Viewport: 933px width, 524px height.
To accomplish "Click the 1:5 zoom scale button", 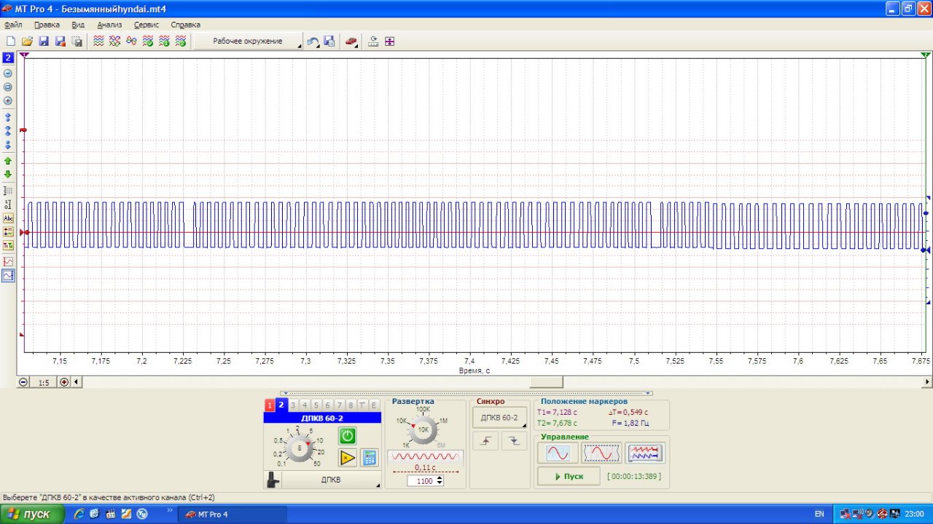I will point(44,382).
